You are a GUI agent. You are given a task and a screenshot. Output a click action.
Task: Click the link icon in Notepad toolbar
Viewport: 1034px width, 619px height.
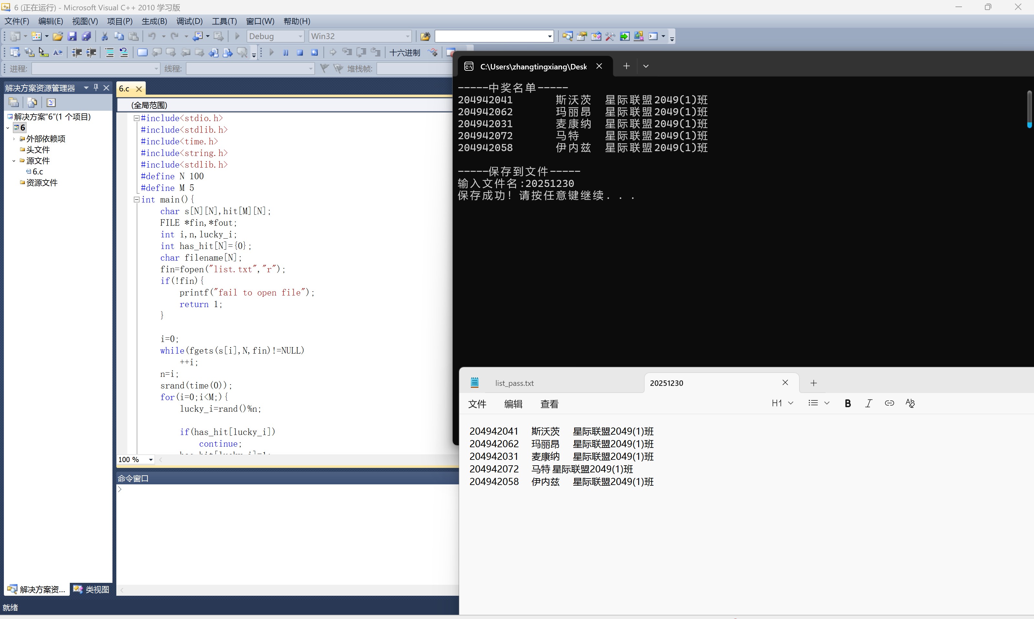pos(889,403)
